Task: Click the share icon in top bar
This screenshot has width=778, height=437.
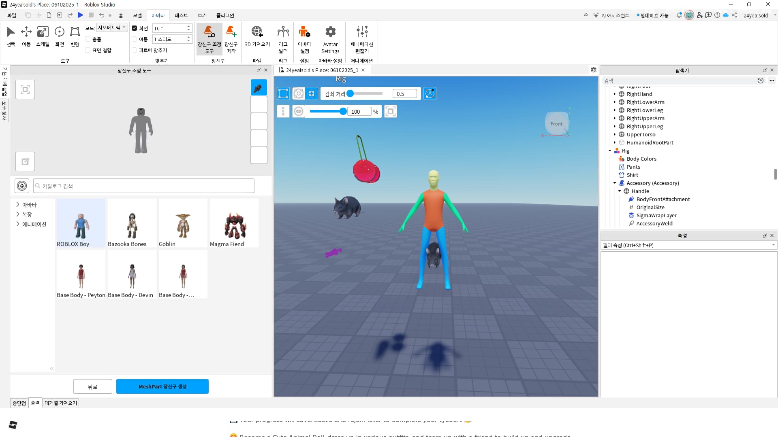Action: pos(734,15)
